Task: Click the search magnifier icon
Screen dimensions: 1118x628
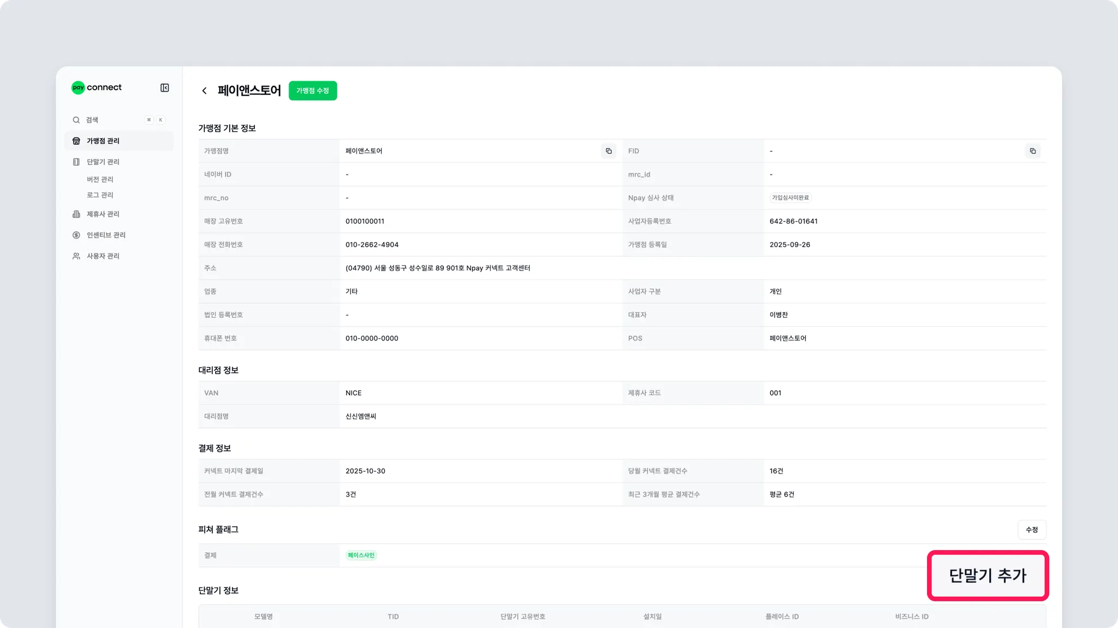Action: pos(76,120)
